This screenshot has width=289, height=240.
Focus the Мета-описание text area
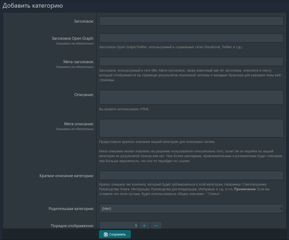click(191, 128)
